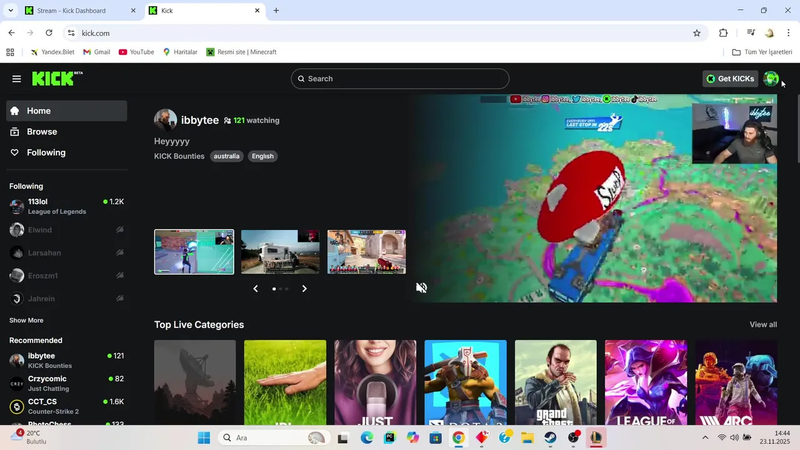This screenshot has width=800, height=450.
Task: Bookmark this page with star
Action: [697, 33]
